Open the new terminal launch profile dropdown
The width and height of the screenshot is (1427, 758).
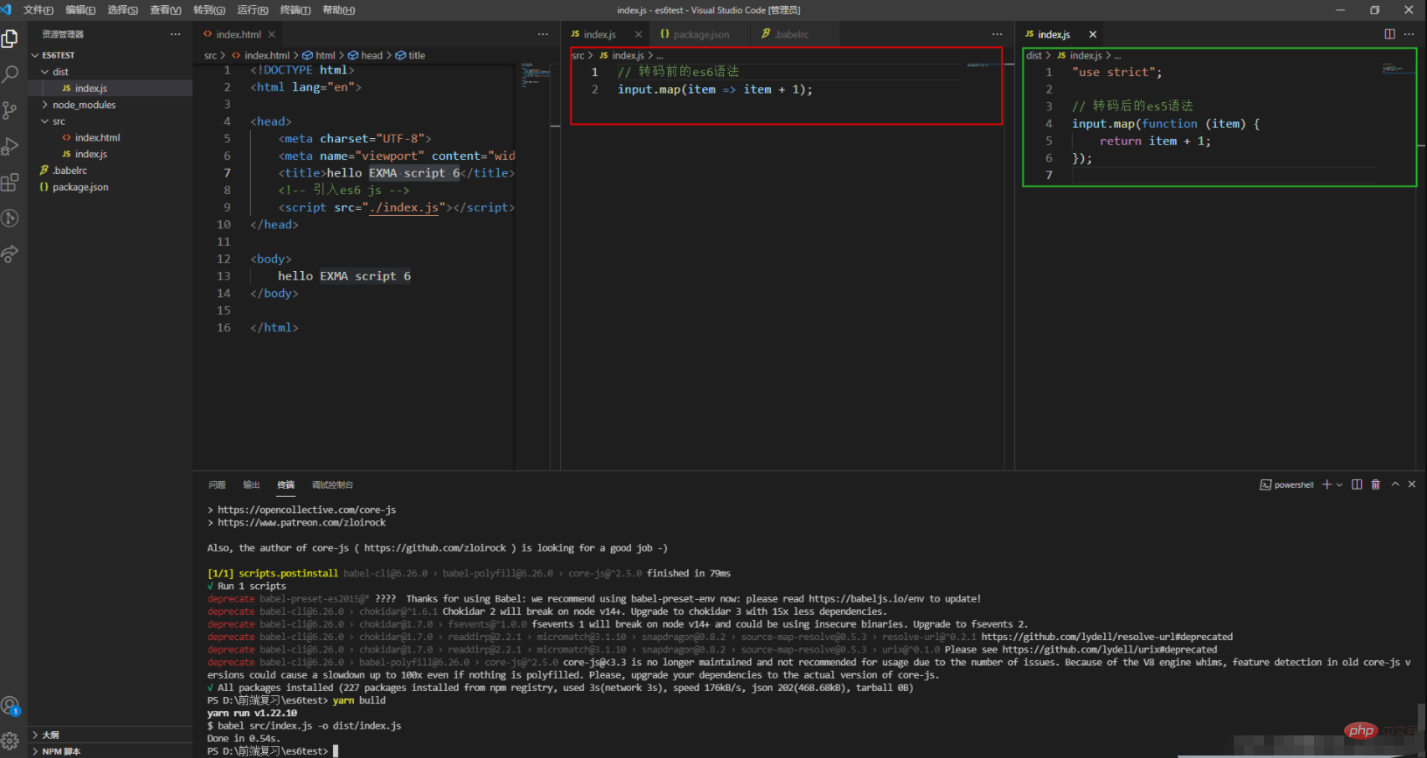click(x=1339, y=485)
